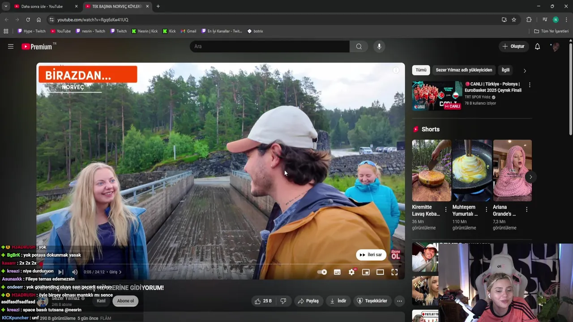Reload the page in browser
The height and width of the screenshot is (322, 573).
(28, 20)
